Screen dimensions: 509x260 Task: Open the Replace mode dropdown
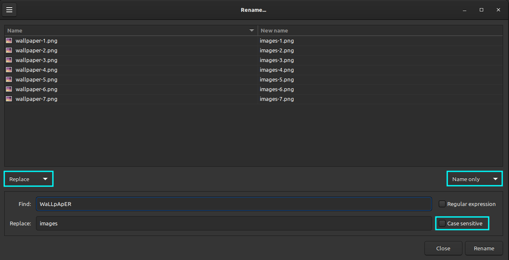tap(28, 179)
